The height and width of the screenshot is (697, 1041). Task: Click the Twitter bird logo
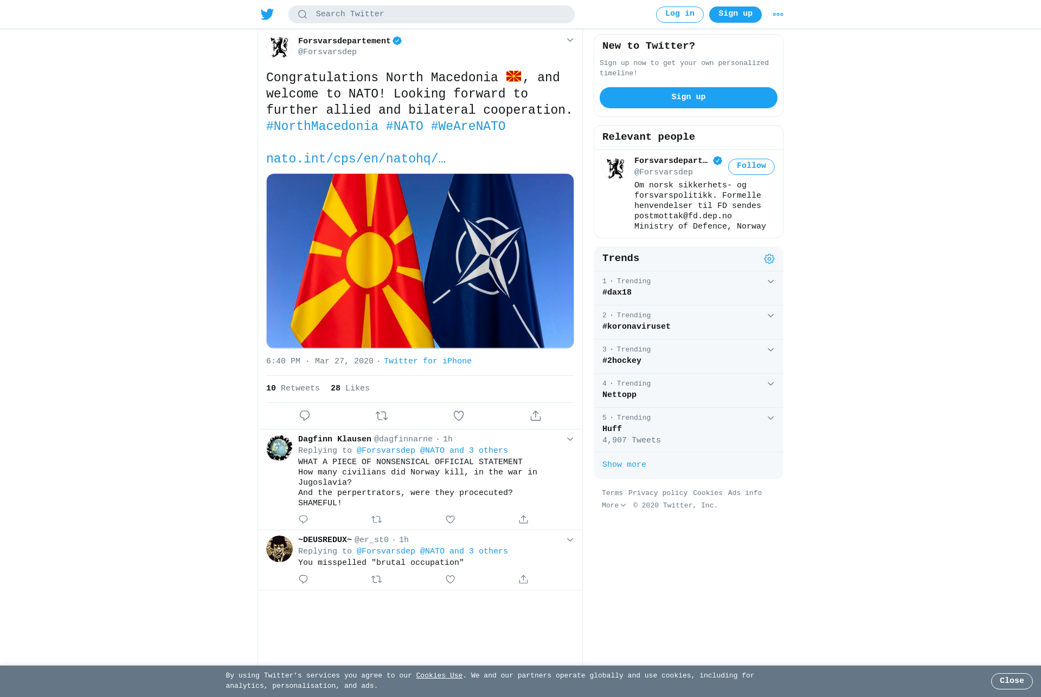[267, 14]
